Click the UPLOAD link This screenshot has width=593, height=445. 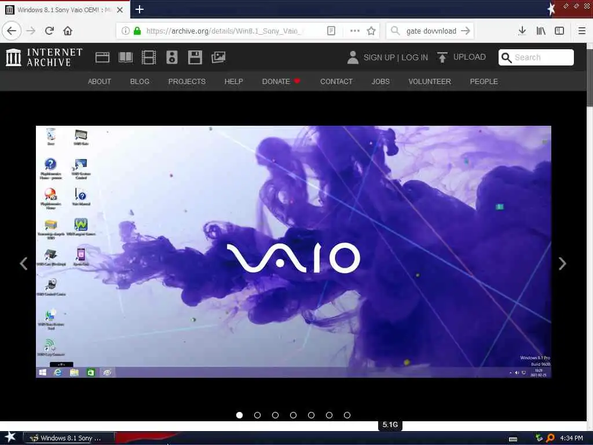tap(469, 57)
